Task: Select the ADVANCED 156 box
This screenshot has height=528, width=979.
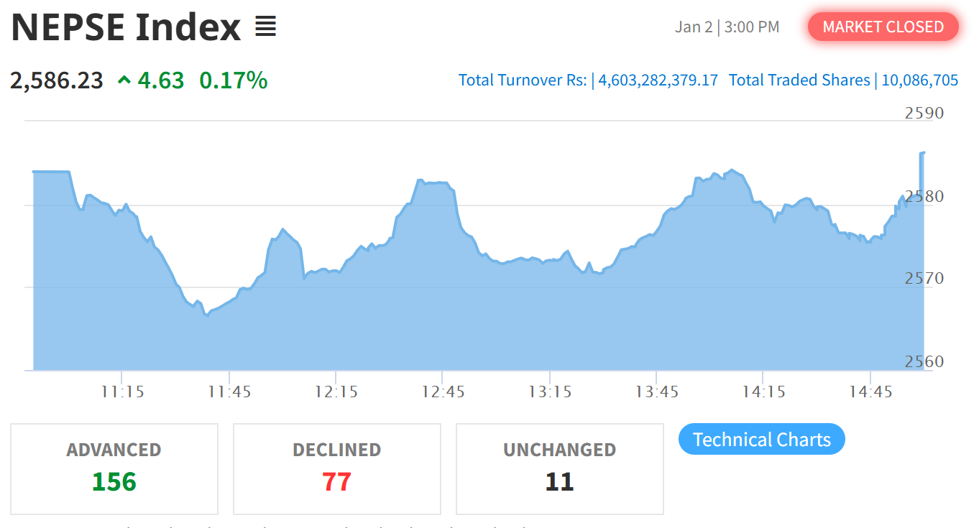Action: pyautogui.click(x=114, y=468)
